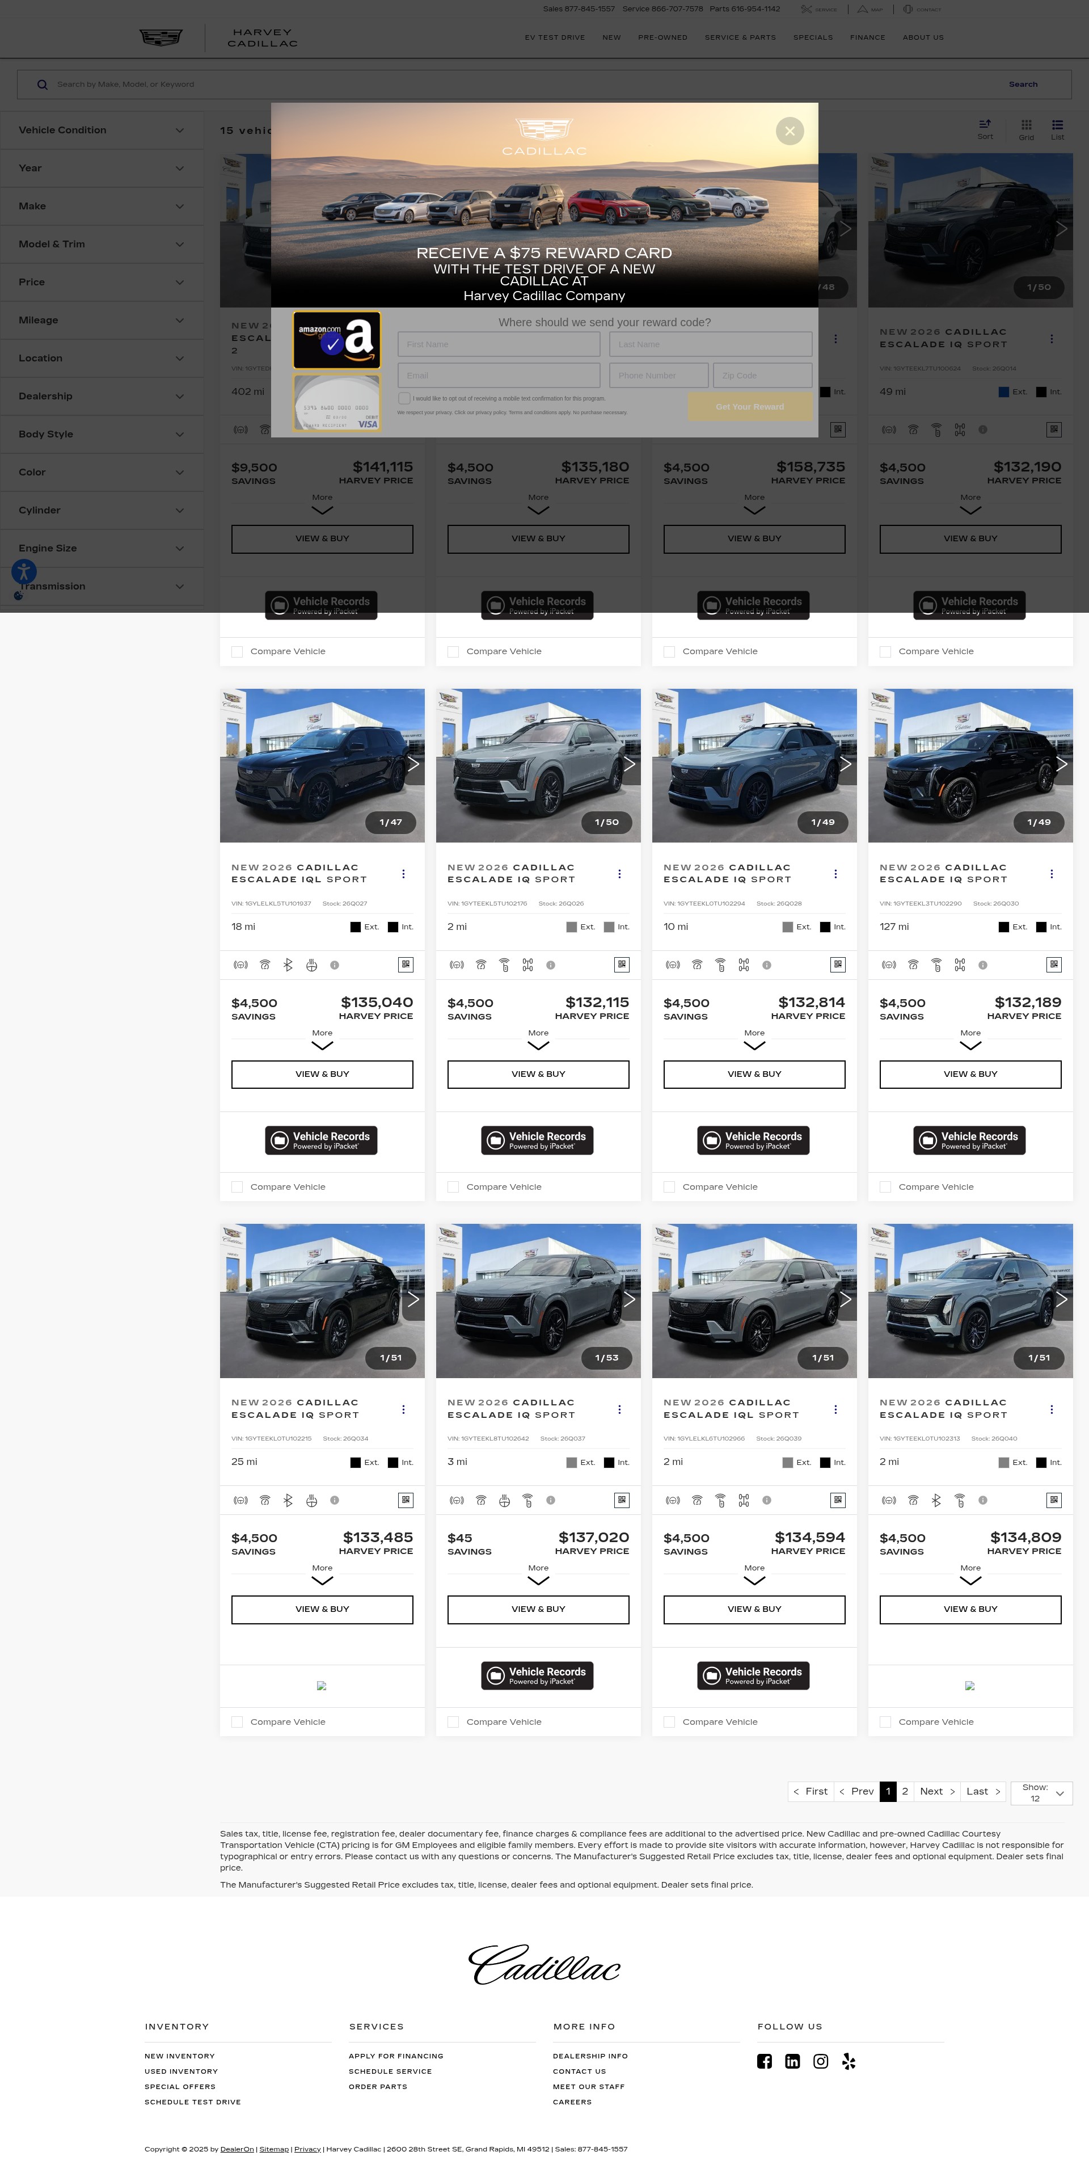Open the Show 12 per page dropdown
This screenshot has height=2177, width=1089.
pos(1042,1792)
